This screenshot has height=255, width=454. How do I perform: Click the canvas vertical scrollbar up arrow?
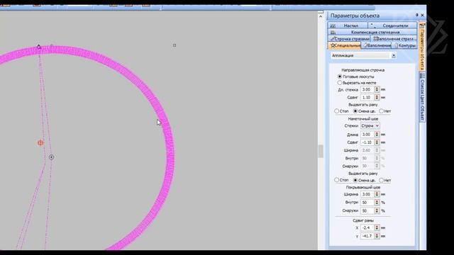point(321,16)
